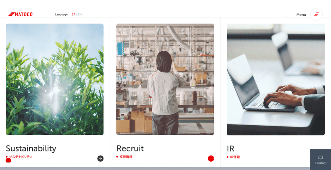
Task: Click the サステナビリティ subtitle
Action: [x=20, y=157]
